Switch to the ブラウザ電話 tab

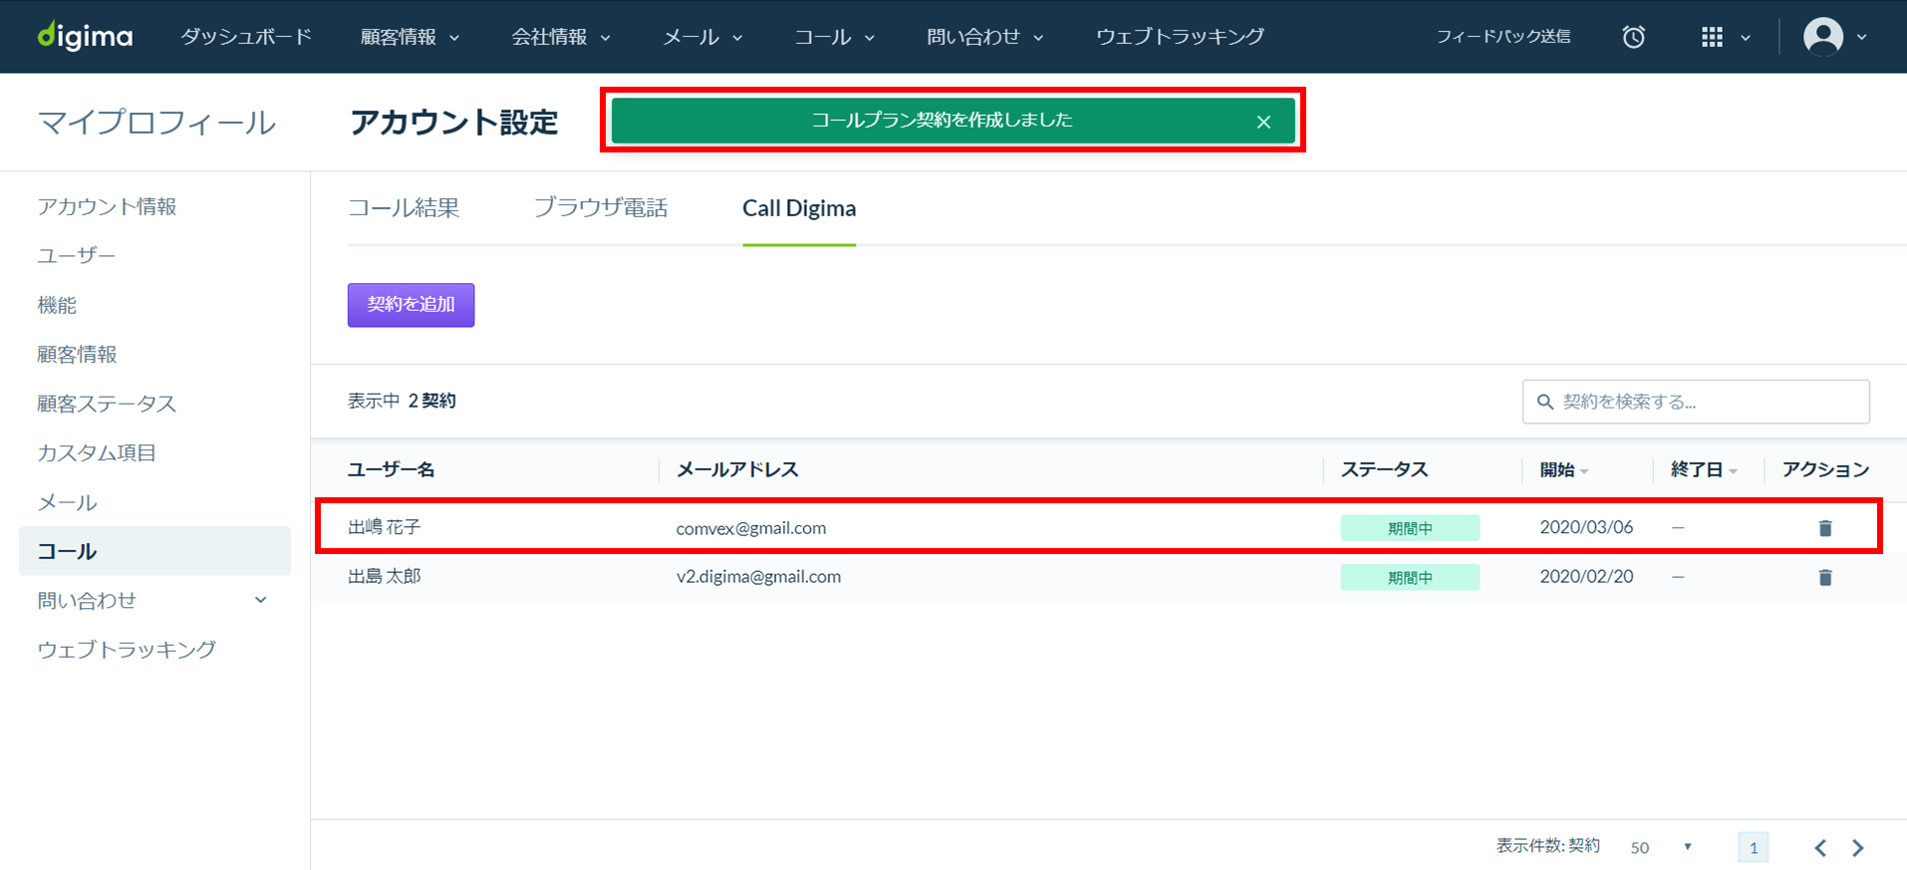tap(600, 207)
